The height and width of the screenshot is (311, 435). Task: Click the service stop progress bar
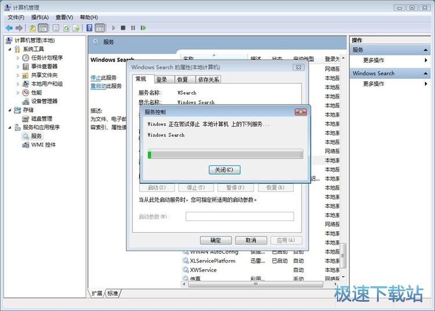226,154
